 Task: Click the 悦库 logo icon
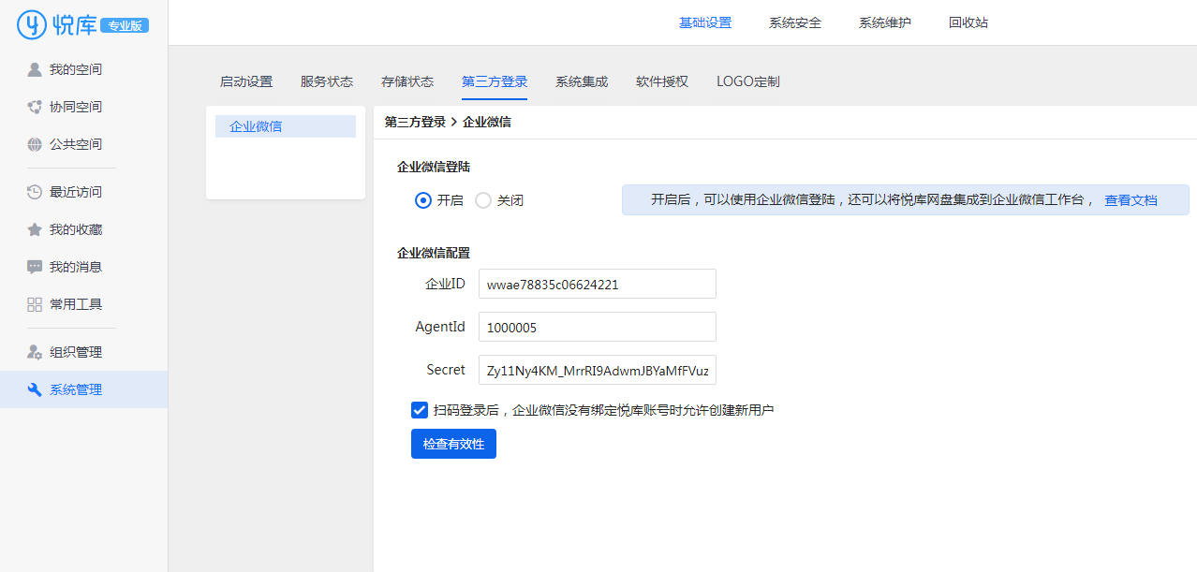[33, 25]
